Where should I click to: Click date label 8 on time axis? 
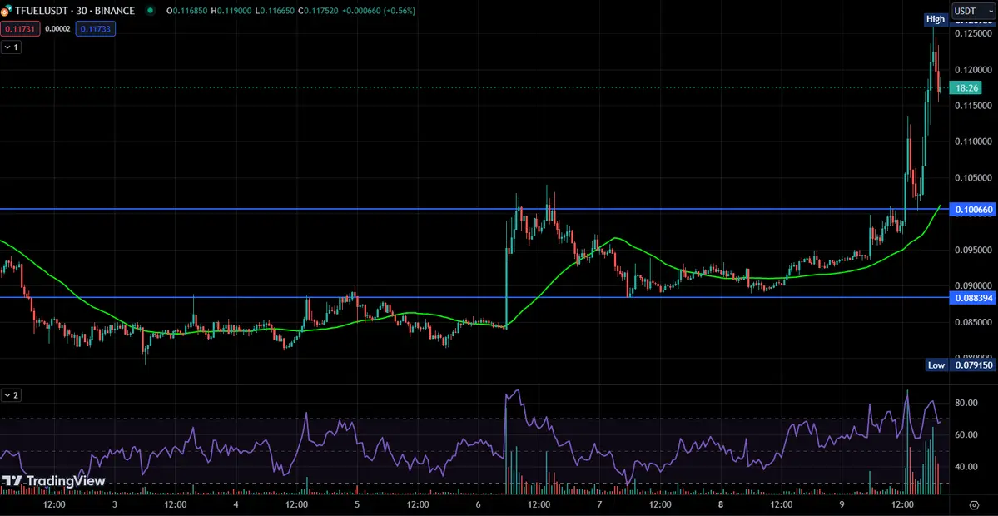coord(721,505)
